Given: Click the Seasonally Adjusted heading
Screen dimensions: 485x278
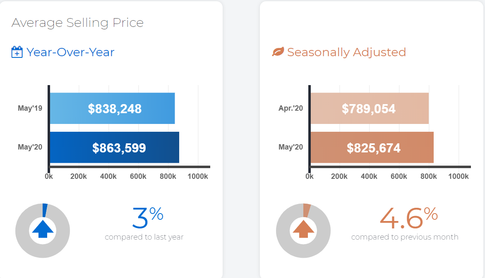Looking at the screenshot, I should [346, 52].
